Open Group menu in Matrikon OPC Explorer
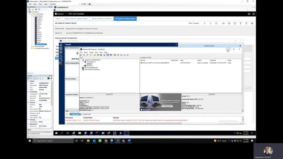 (x=92, y=52)
